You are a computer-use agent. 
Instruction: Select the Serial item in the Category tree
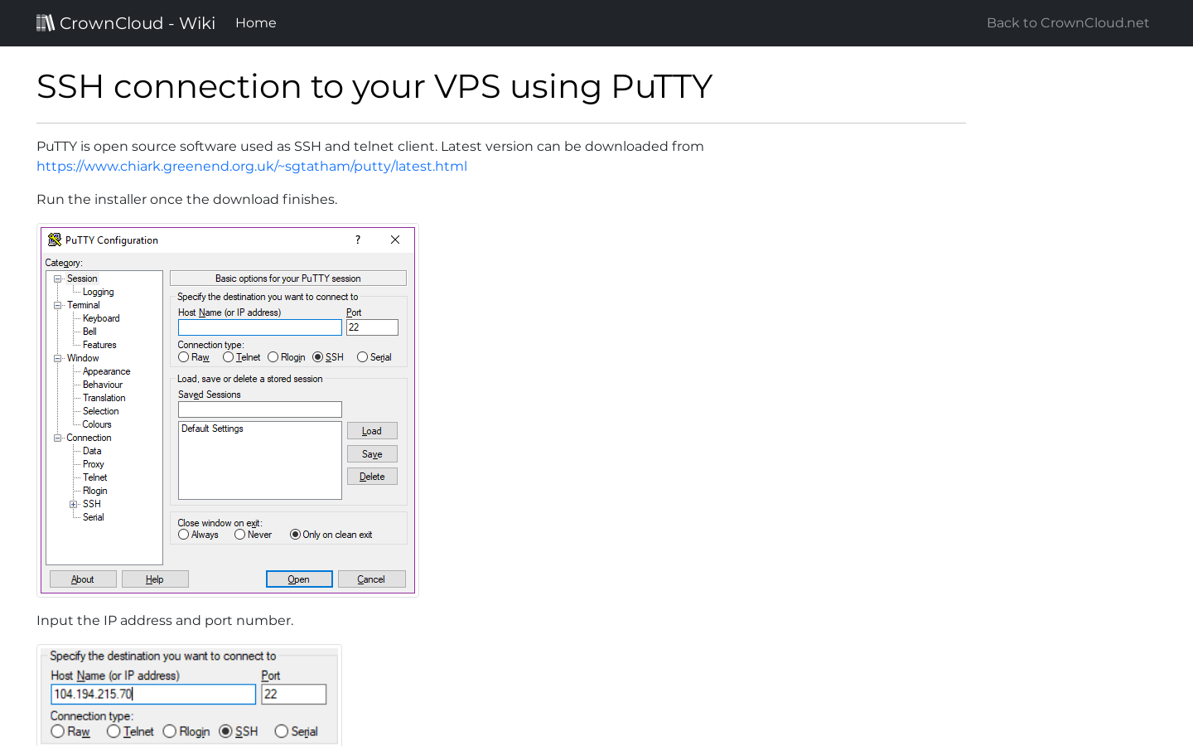pyautogui.click(x=94, y=517)
